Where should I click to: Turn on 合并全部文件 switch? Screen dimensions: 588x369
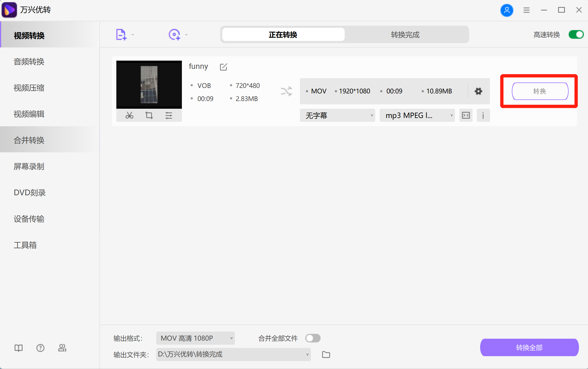(313, 338)
